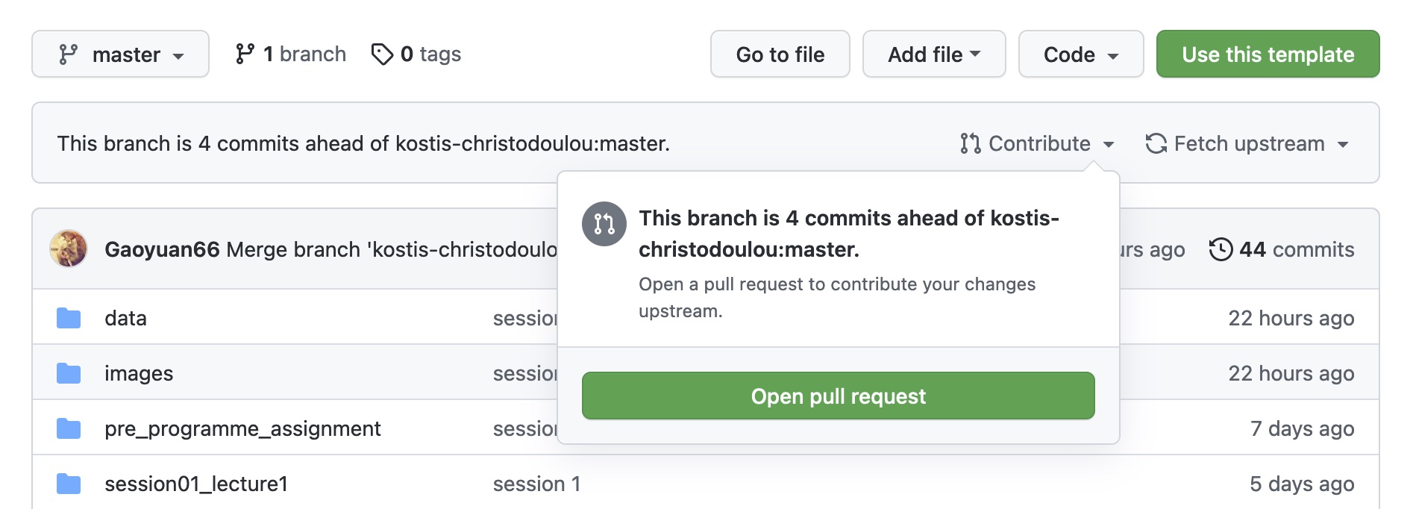Click the branch icon next to 1 branch
This screenshot has width=1413, height=509.
[x=245, y=54]
